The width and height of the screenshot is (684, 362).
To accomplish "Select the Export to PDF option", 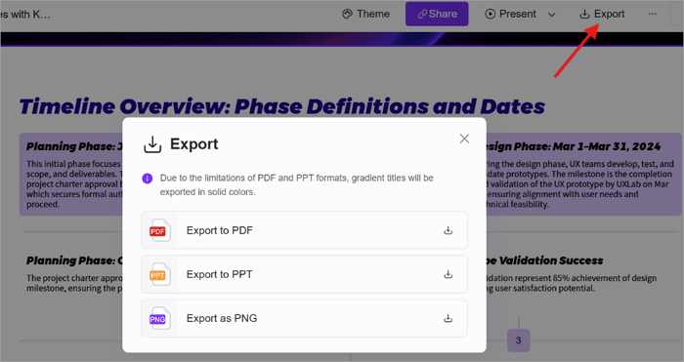I will coord(304,230).
